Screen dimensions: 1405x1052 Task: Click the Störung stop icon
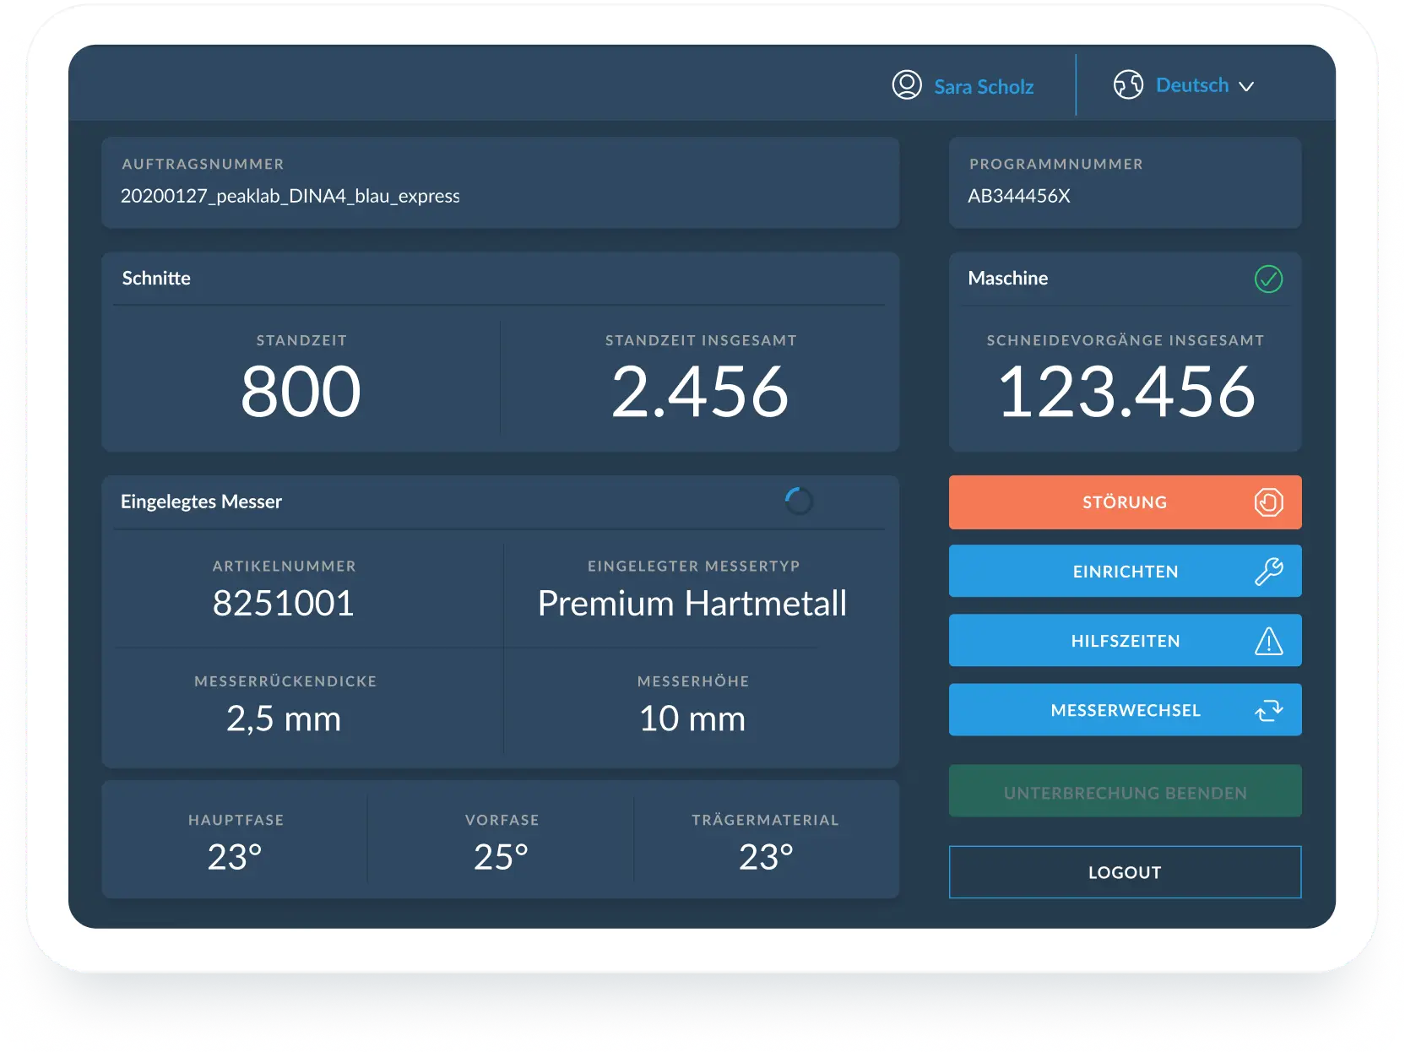pyautogui.click(x=1268, y=502)
